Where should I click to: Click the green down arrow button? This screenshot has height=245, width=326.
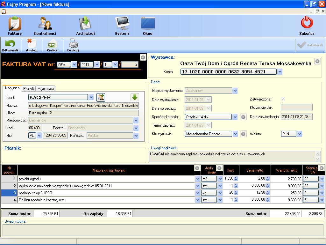[135, 97]
